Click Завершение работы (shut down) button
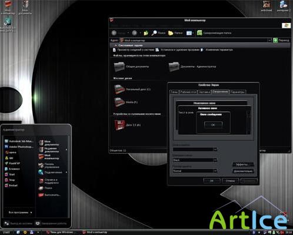This screenshot has height=235, width=293. click(x=51, y=223)
